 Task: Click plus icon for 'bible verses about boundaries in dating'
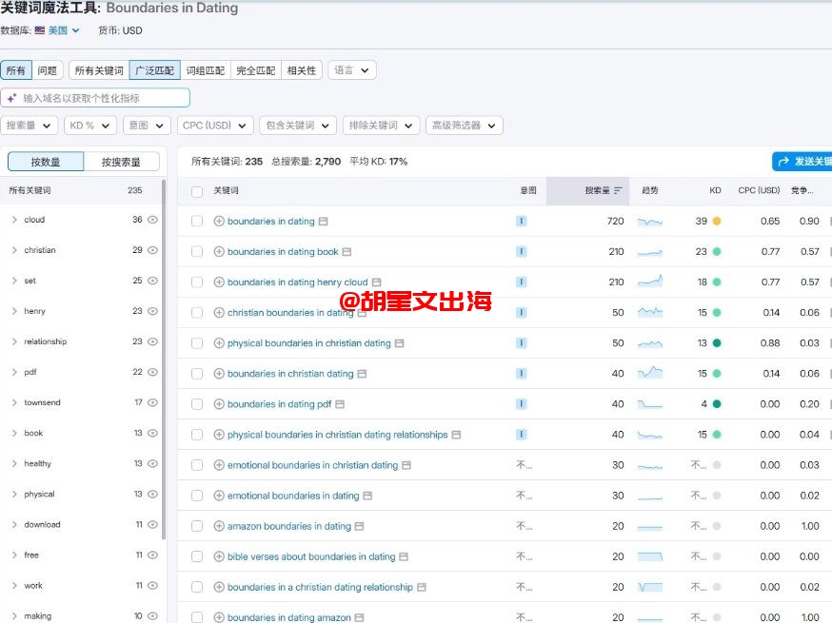tap(219, 556)
